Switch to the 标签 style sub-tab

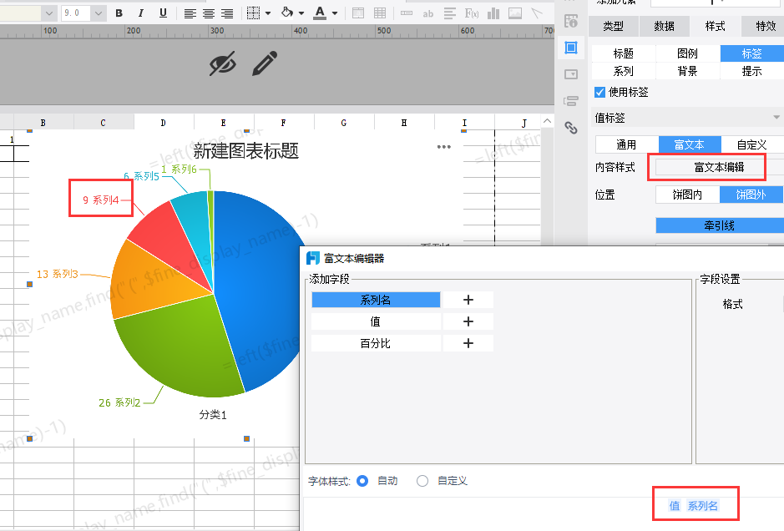click(751, 53)
